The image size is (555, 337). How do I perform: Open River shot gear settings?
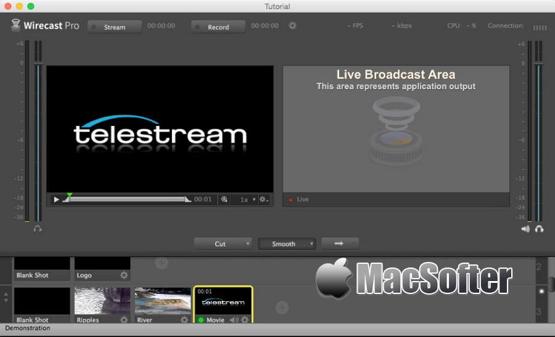[x=184, y=320]
